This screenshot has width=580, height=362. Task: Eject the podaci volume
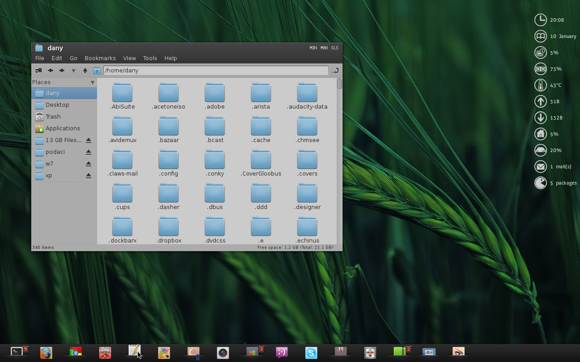[89, 152]
